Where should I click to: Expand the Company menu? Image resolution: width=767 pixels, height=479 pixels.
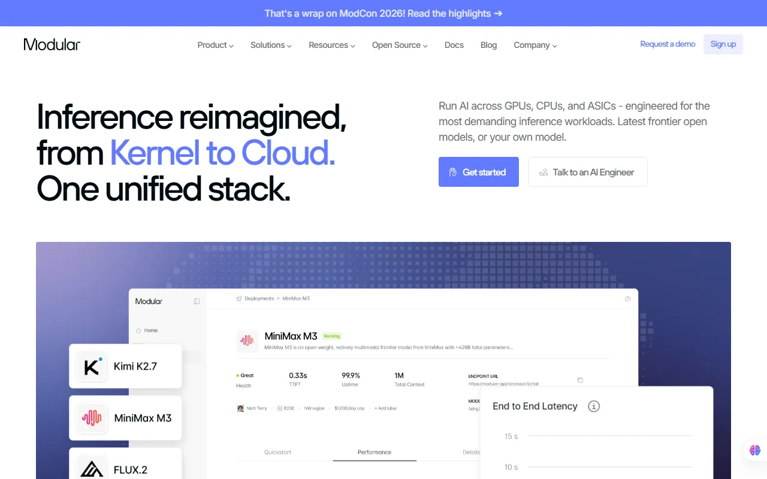[x=536, y=45]
